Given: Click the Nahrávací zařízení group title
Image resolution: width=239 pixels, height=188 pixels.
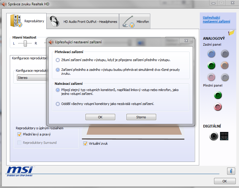Looking at the screenshot, I should point(69,84).
